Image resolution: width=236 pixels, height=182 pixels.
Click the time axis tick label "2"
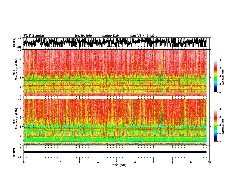[61, 162]
